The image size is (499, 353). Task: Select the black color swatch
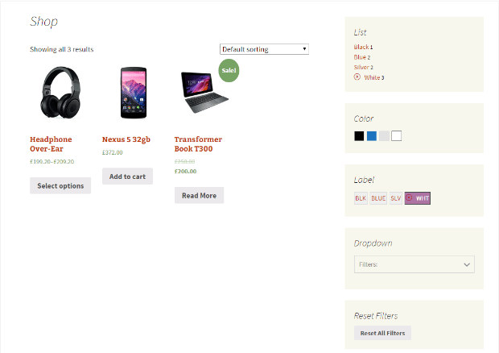coord(359,136)
